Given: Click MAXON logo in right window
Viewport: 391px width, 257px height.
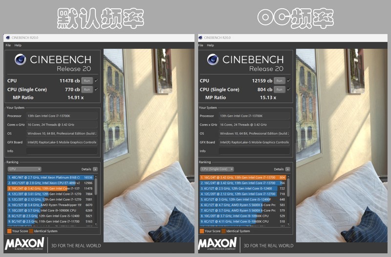Looking at the screenshot, I should tap(217, 244).
